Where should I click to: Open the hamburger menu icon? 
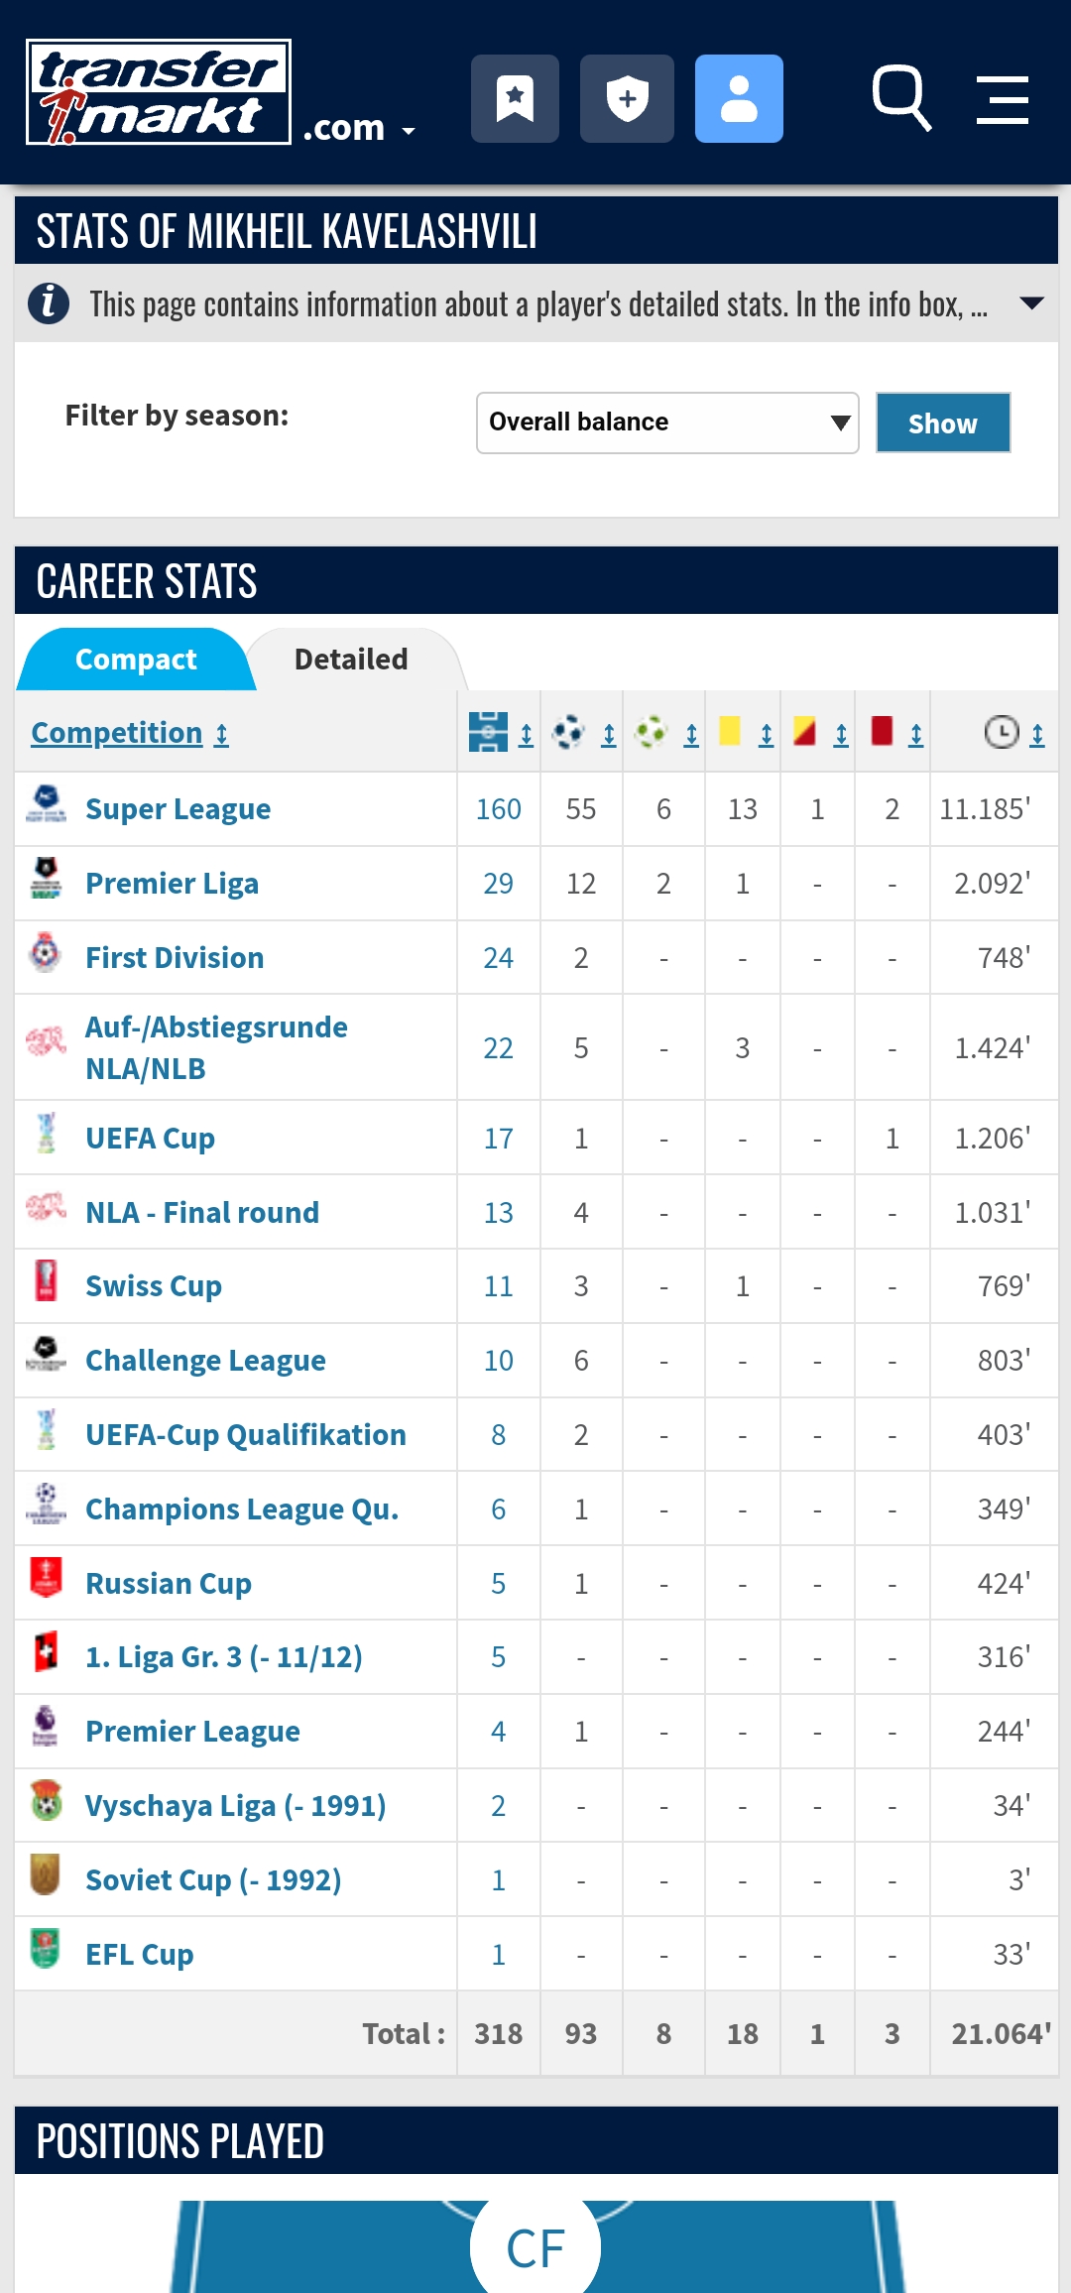[x=1002, y=99]
